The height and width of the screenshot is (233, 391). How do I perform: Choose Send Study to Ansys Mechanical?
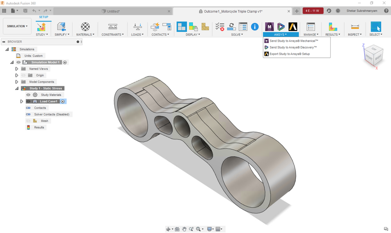(297, 41)
